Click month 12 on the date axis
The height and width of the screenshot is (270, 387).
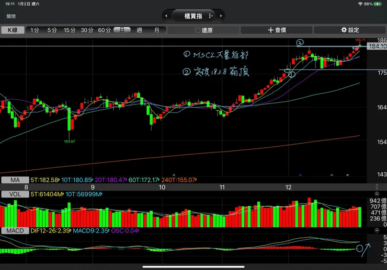(x=288, y=187)
